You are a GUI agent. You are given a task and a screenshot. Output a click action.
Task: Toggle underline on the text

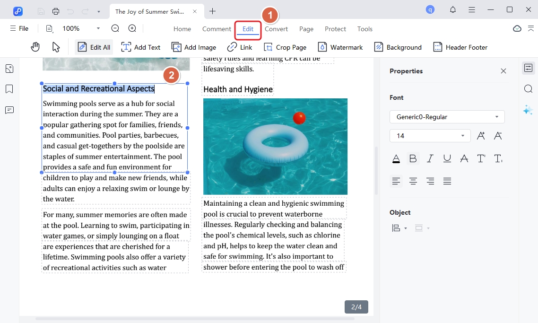[447, 158]
